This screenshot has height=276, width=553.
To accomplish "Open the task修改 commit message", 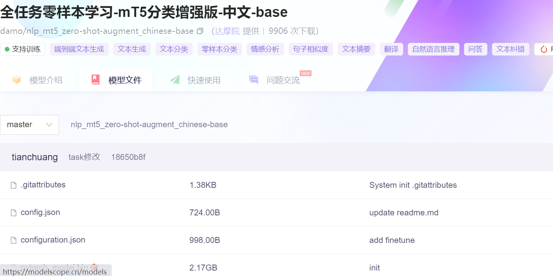I will [84, 157].
